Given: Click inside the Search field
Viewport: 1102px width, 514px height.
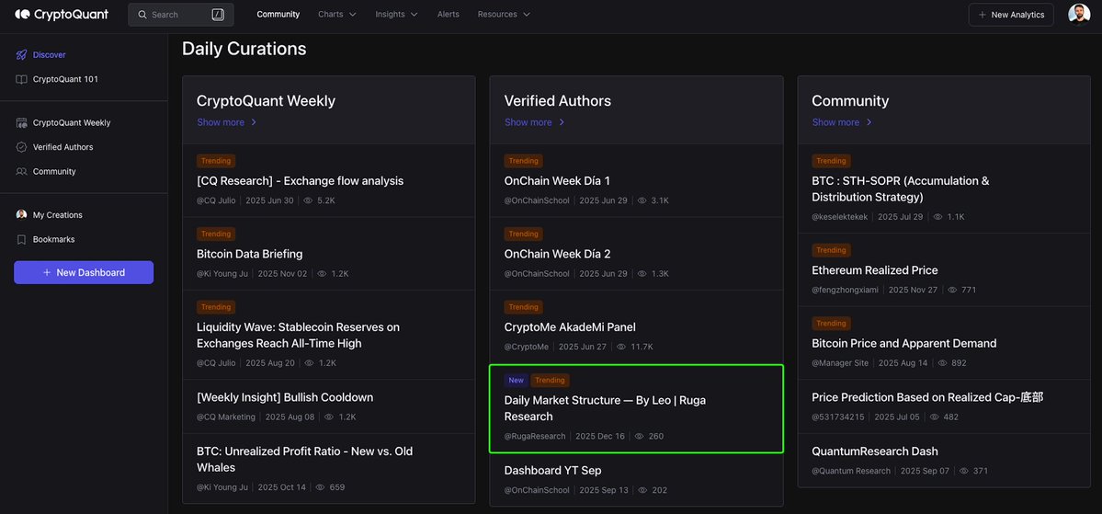Looking at the screenshot, I should pyautogui.click(x=181, y=15).
